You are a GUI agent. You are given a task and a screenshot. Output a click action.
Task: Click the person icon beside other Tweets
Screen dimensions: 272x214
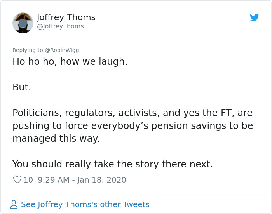coord(14,204)
